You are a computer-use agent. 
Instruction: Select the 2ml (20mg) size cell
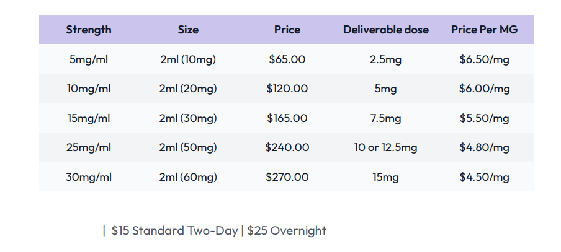188,89
